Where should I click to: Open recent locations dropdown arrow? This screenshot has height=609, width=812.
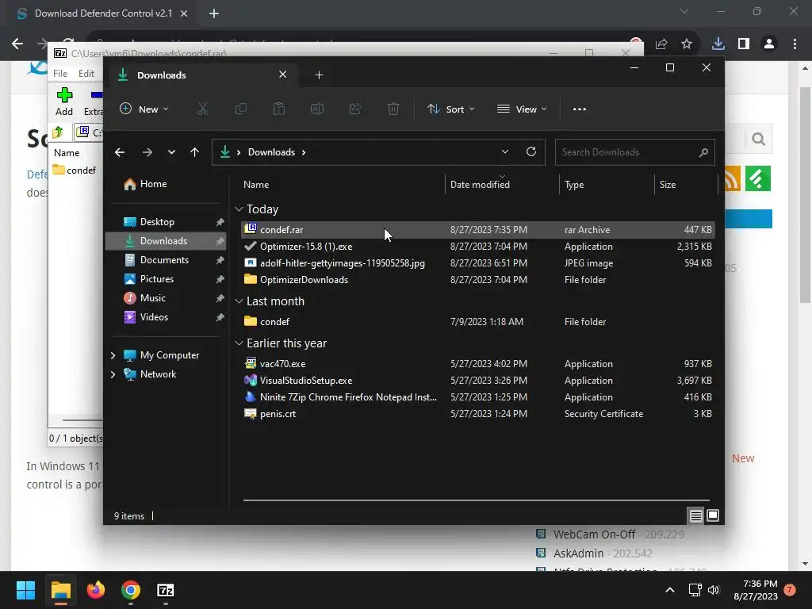coord(171,152)
